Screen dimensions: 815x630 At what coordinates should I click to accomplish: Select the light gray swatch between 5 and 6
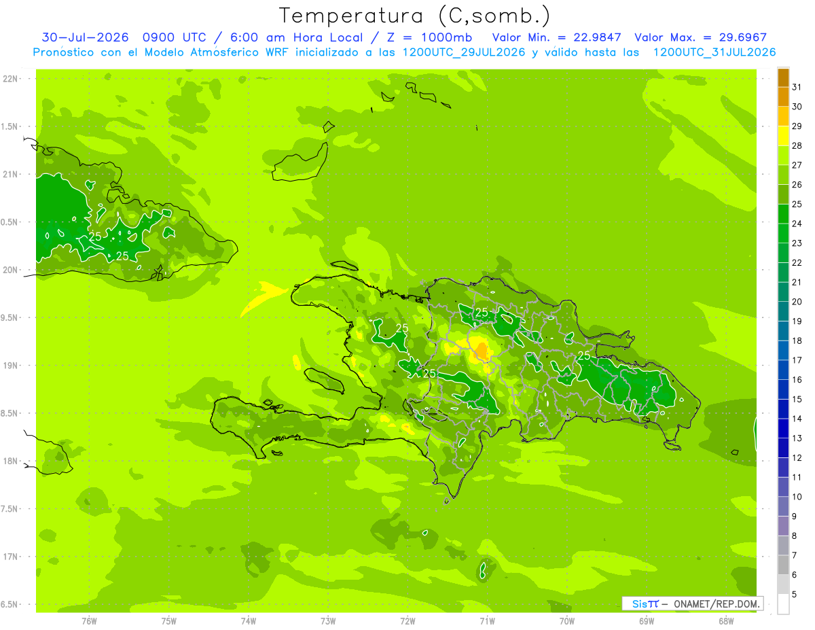pos(783,584)
